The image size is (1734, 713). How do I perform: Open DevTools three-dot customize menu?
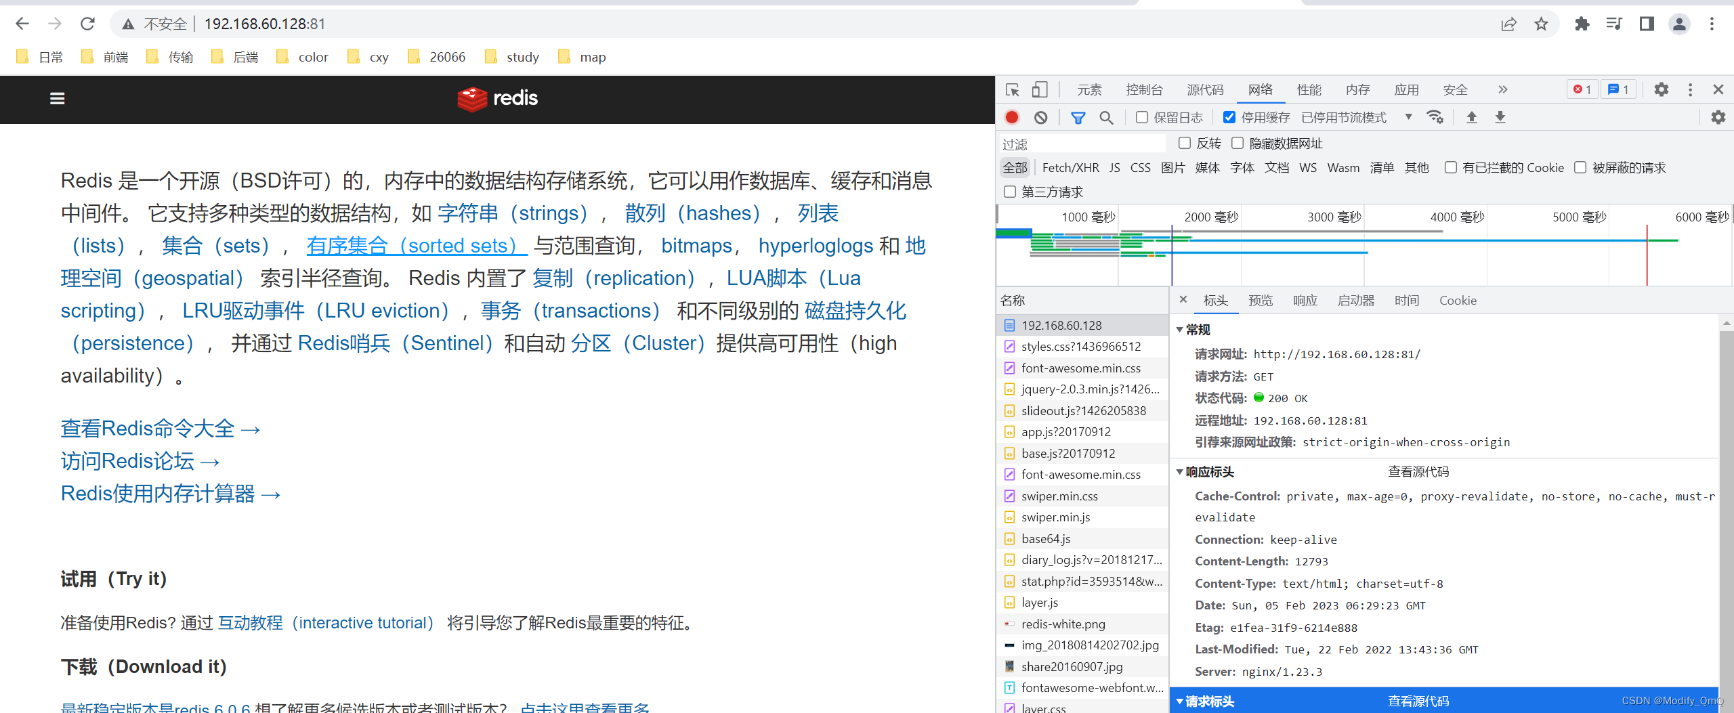pos(1690,89)
